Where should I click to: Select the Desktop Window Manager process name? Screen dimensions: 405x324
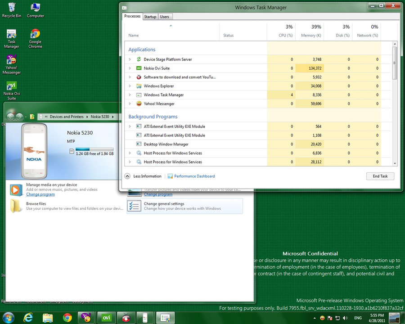(166, 144)
